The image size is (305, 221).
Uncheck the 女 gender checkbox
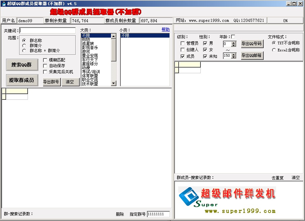tap(205, 50)
